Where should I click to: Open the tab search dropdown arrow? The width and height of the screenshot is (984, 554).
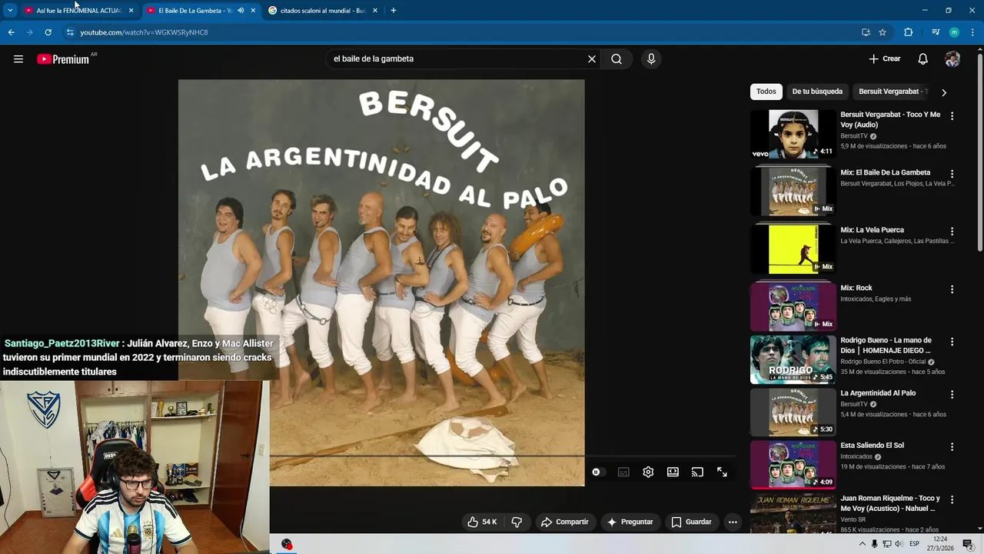[x=10, y=11]
